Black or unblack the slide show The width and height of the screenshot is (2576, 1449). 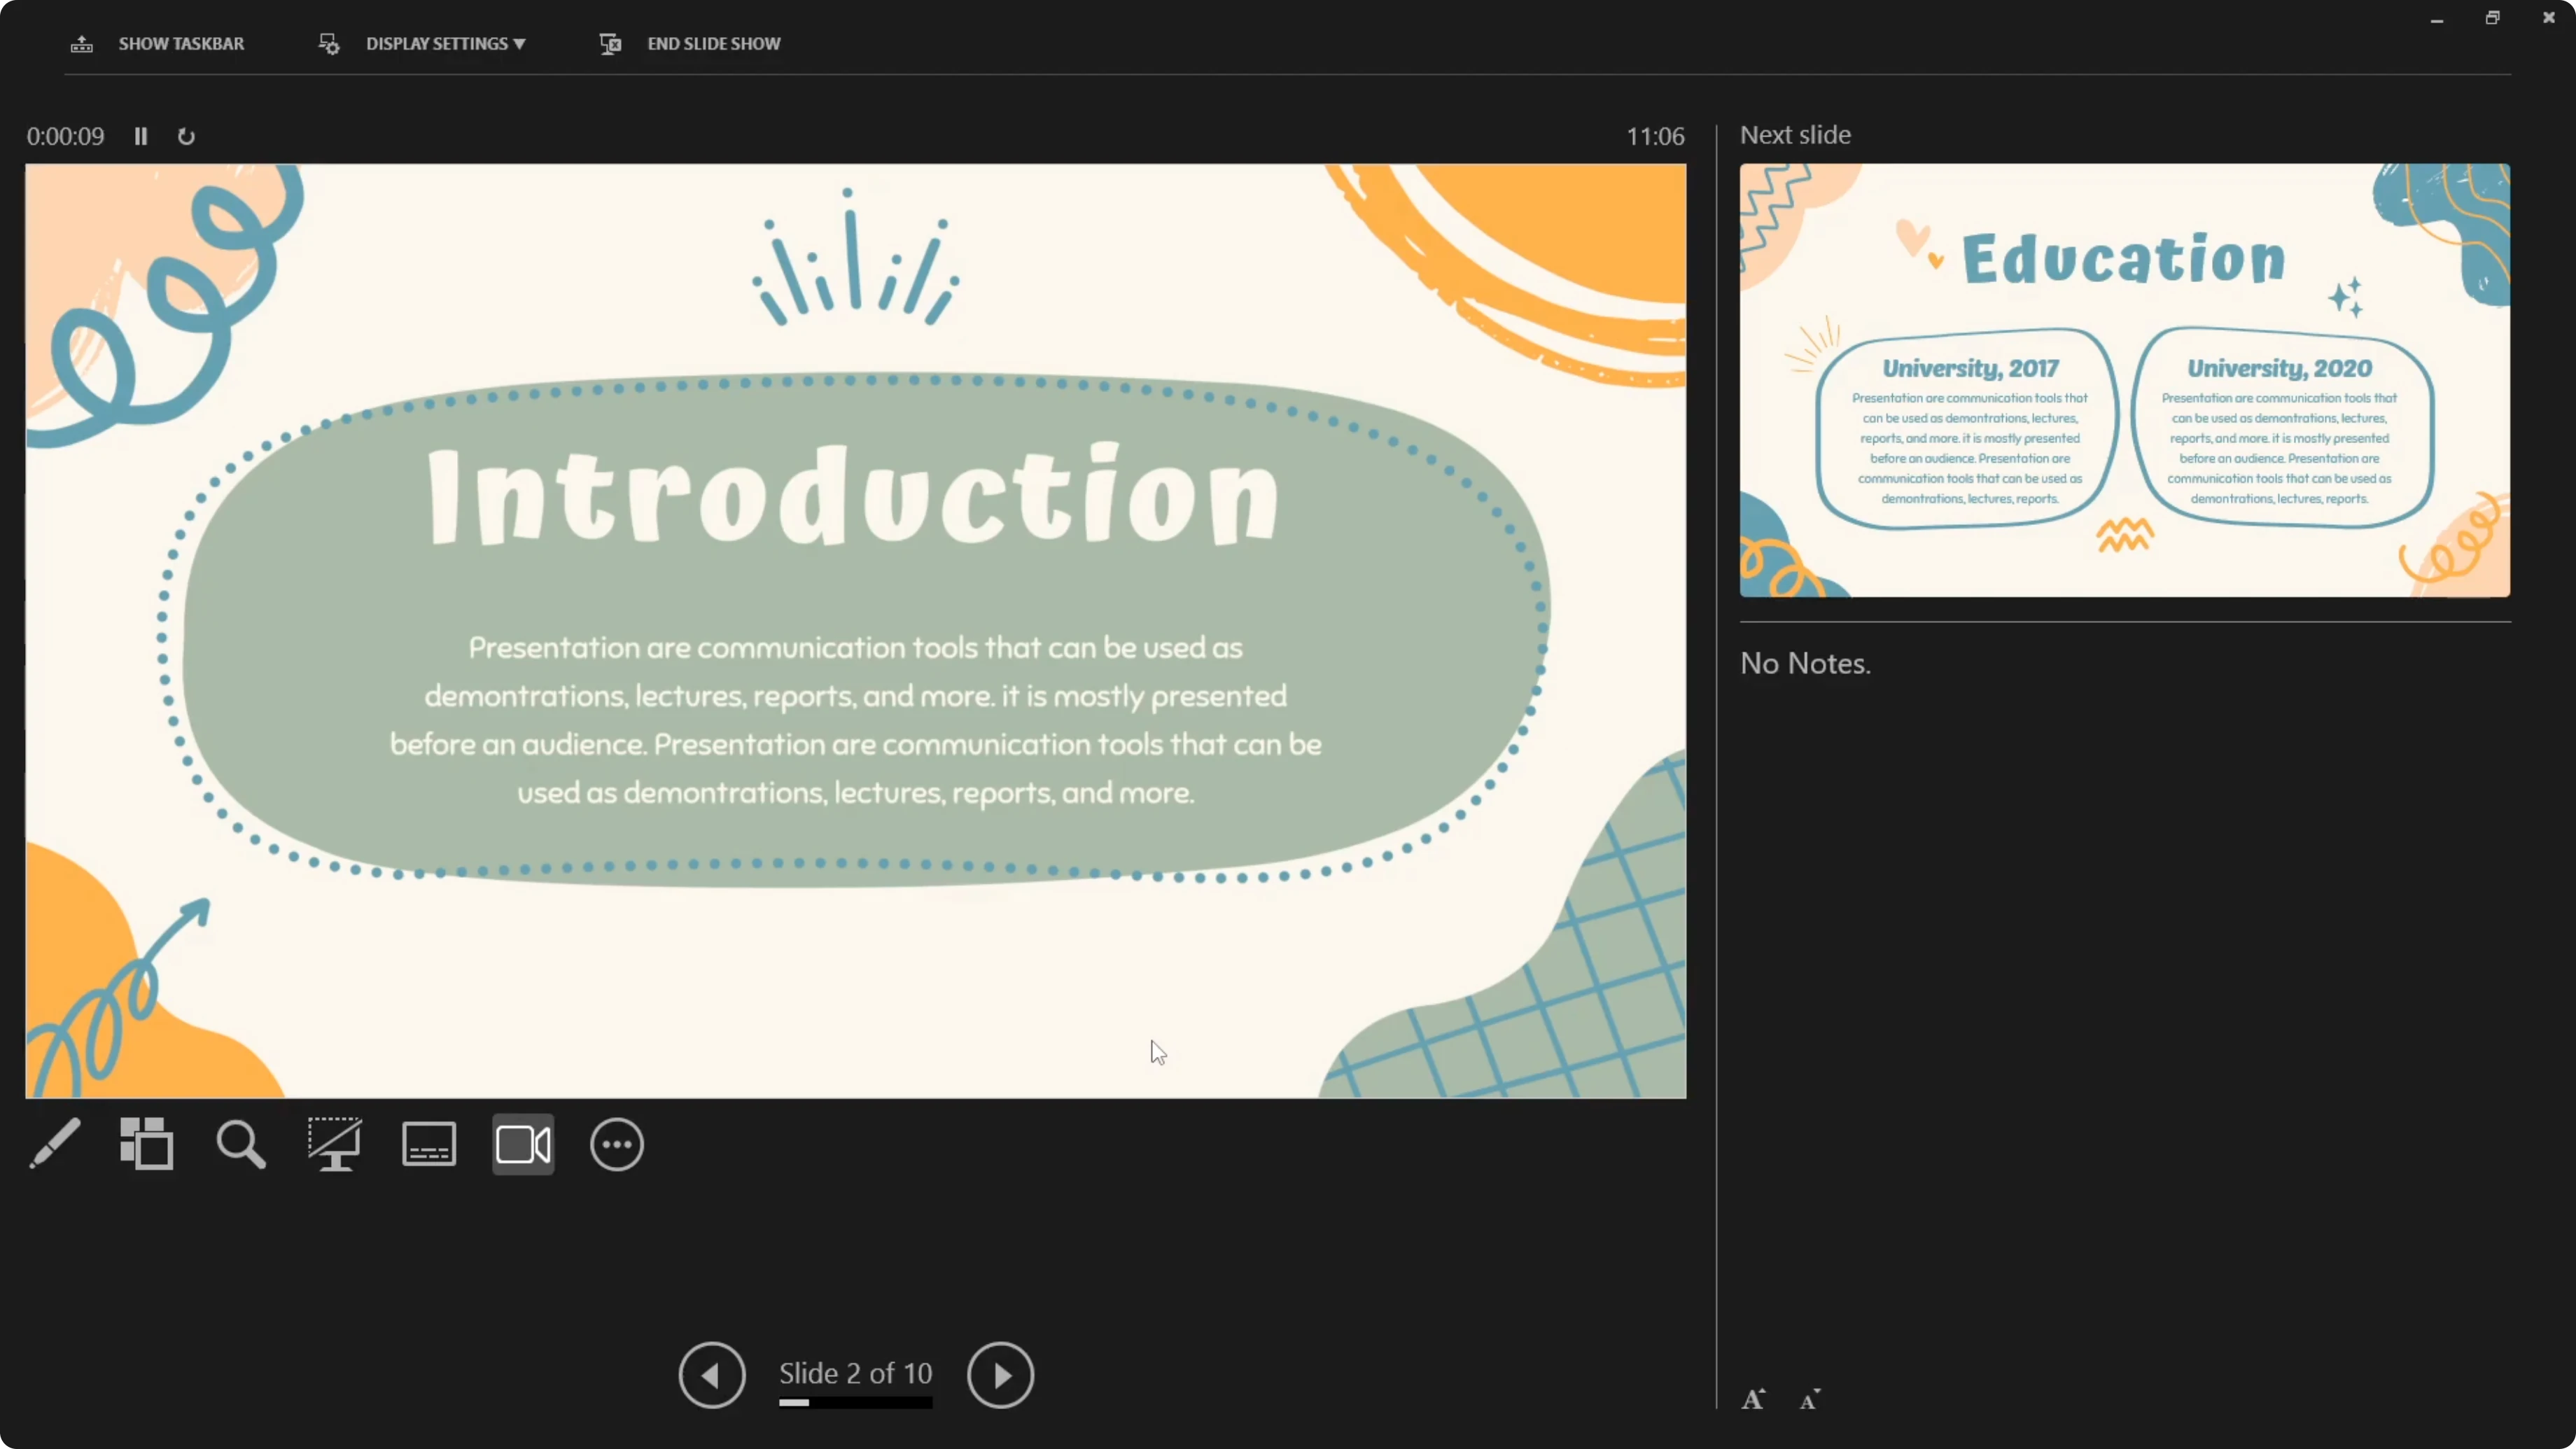335,1144
